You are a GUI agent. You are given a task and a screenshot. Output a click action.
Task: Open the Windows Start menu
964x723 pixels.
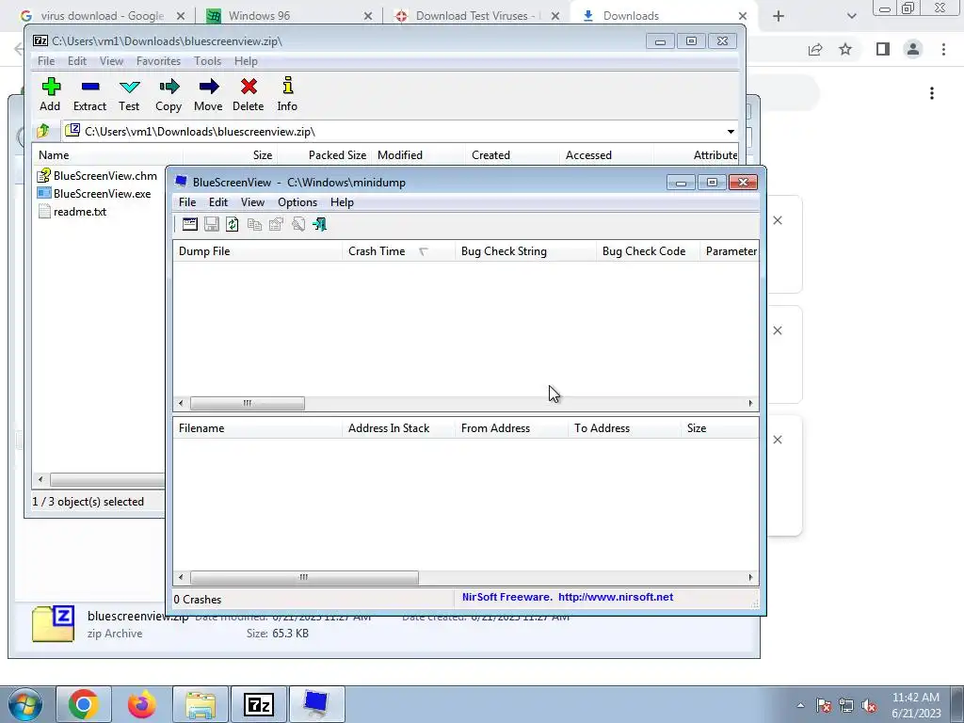pyautogui.click(x=25, y=704)
